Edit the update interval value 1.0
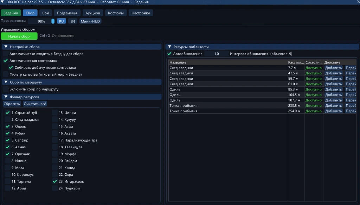The width and height of the screenshot is (360, 205). coord(217,54)
